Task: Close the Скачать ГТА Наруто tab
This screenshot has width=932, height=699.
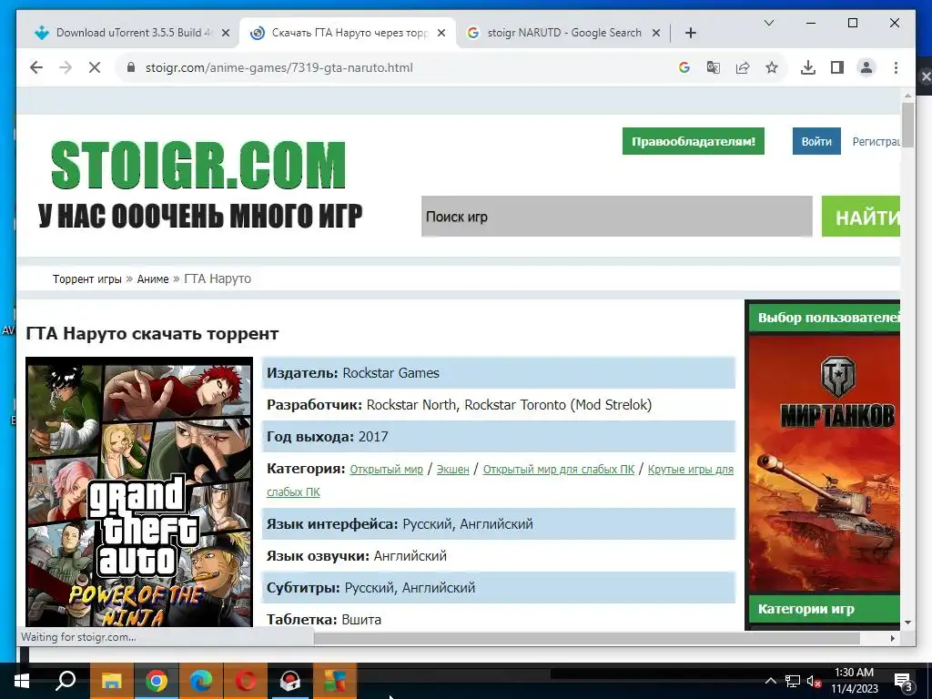Action: point(441,34)
